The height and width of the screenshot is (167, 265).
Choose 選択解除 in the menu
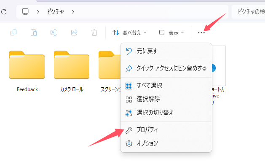click(x=166, y=99)
